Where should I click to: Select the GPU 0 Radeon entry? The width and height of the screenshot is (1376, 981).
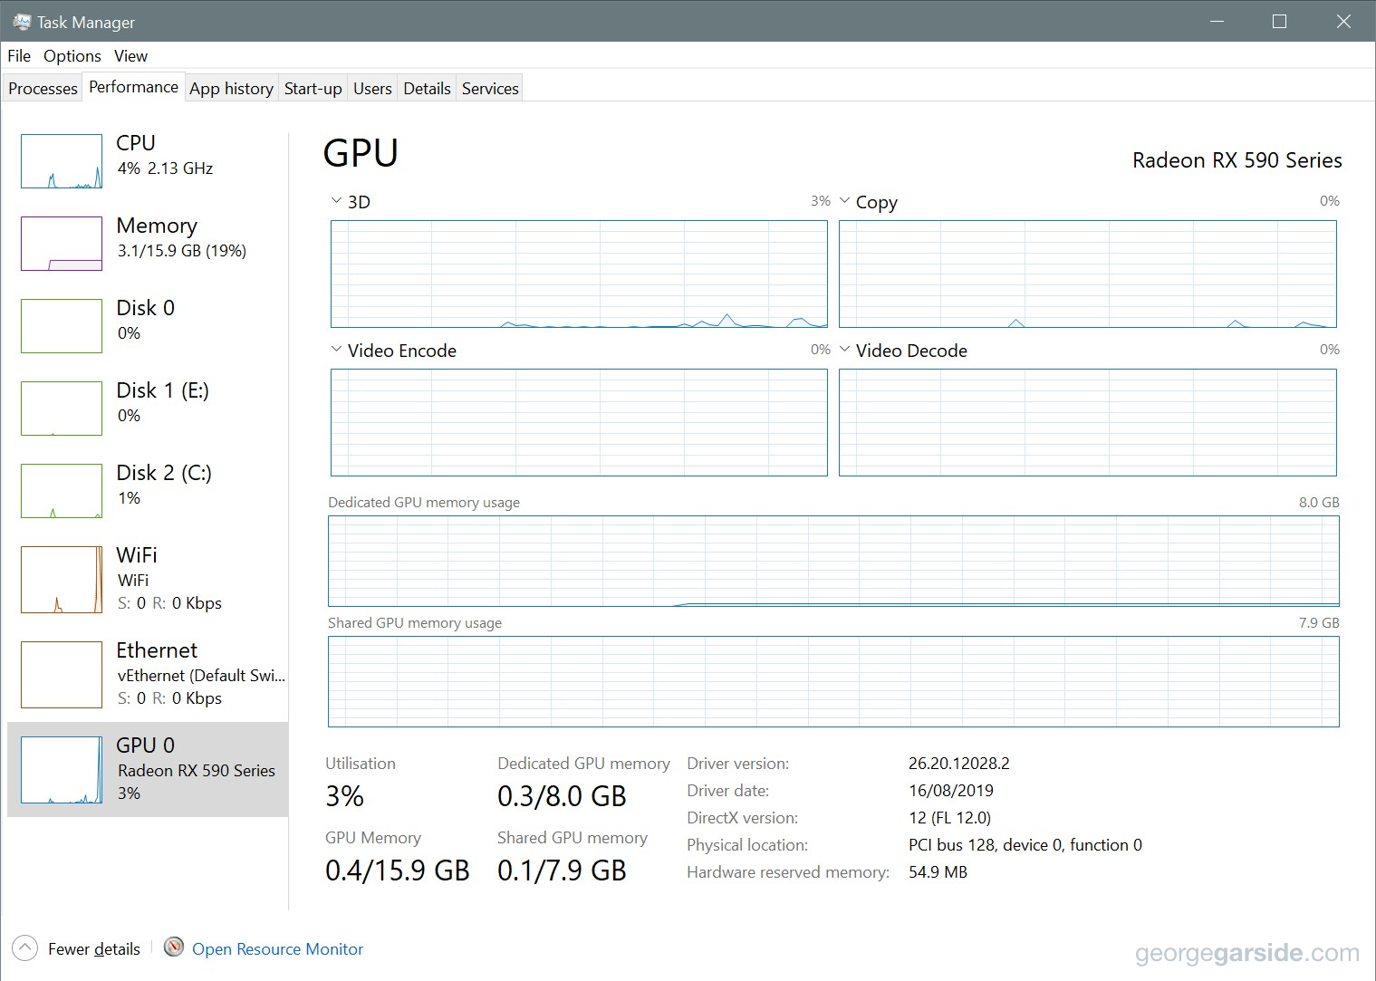click(x=148, y=769)
